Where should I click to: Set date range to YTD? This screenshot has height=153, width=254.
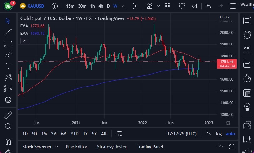click(x=74, y=134)
